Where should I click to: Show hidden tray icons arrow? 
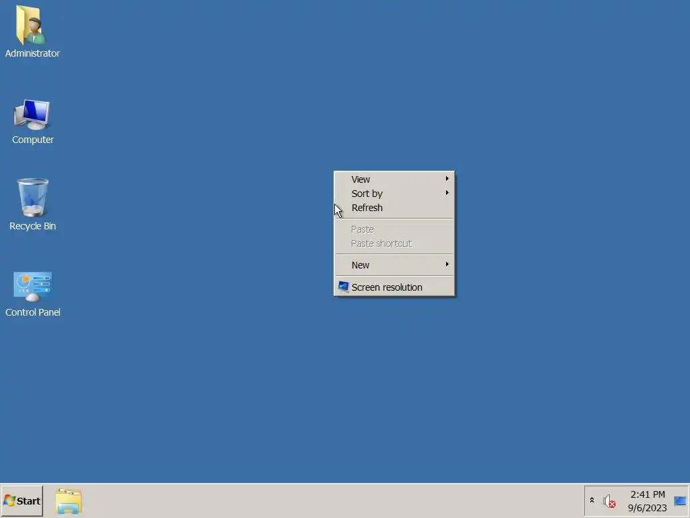pyautogui.click(x=592, y=500)
